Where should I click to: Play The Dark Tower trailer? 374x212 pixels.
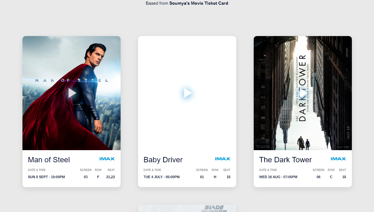coord(303,93)
